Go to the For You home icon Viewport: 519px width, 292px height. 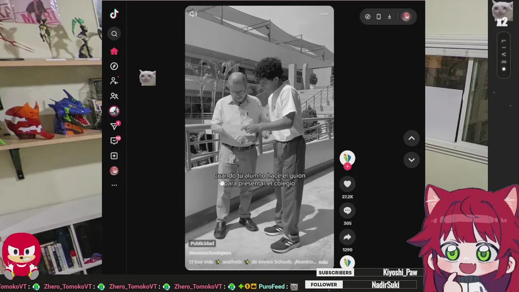pyautogui.click(x=114, y=51)
